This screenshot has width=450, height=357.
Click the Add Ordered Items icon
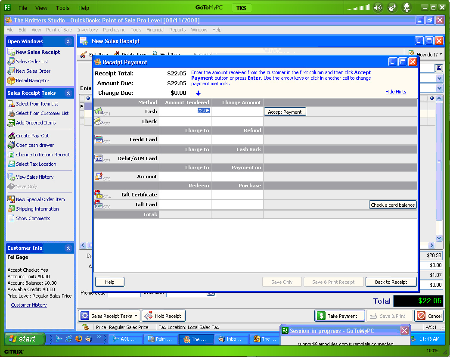coord(11,123)
